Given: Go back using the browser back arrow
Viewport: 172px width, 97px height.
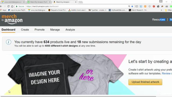Looking at the screenshot, I should click(1, 6).
